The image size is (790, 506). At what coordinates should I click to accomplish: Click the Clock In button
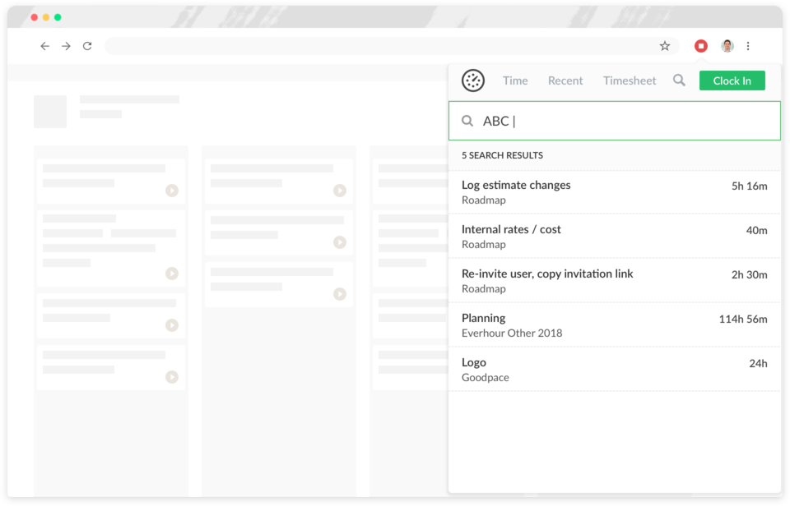coord(732,80)
